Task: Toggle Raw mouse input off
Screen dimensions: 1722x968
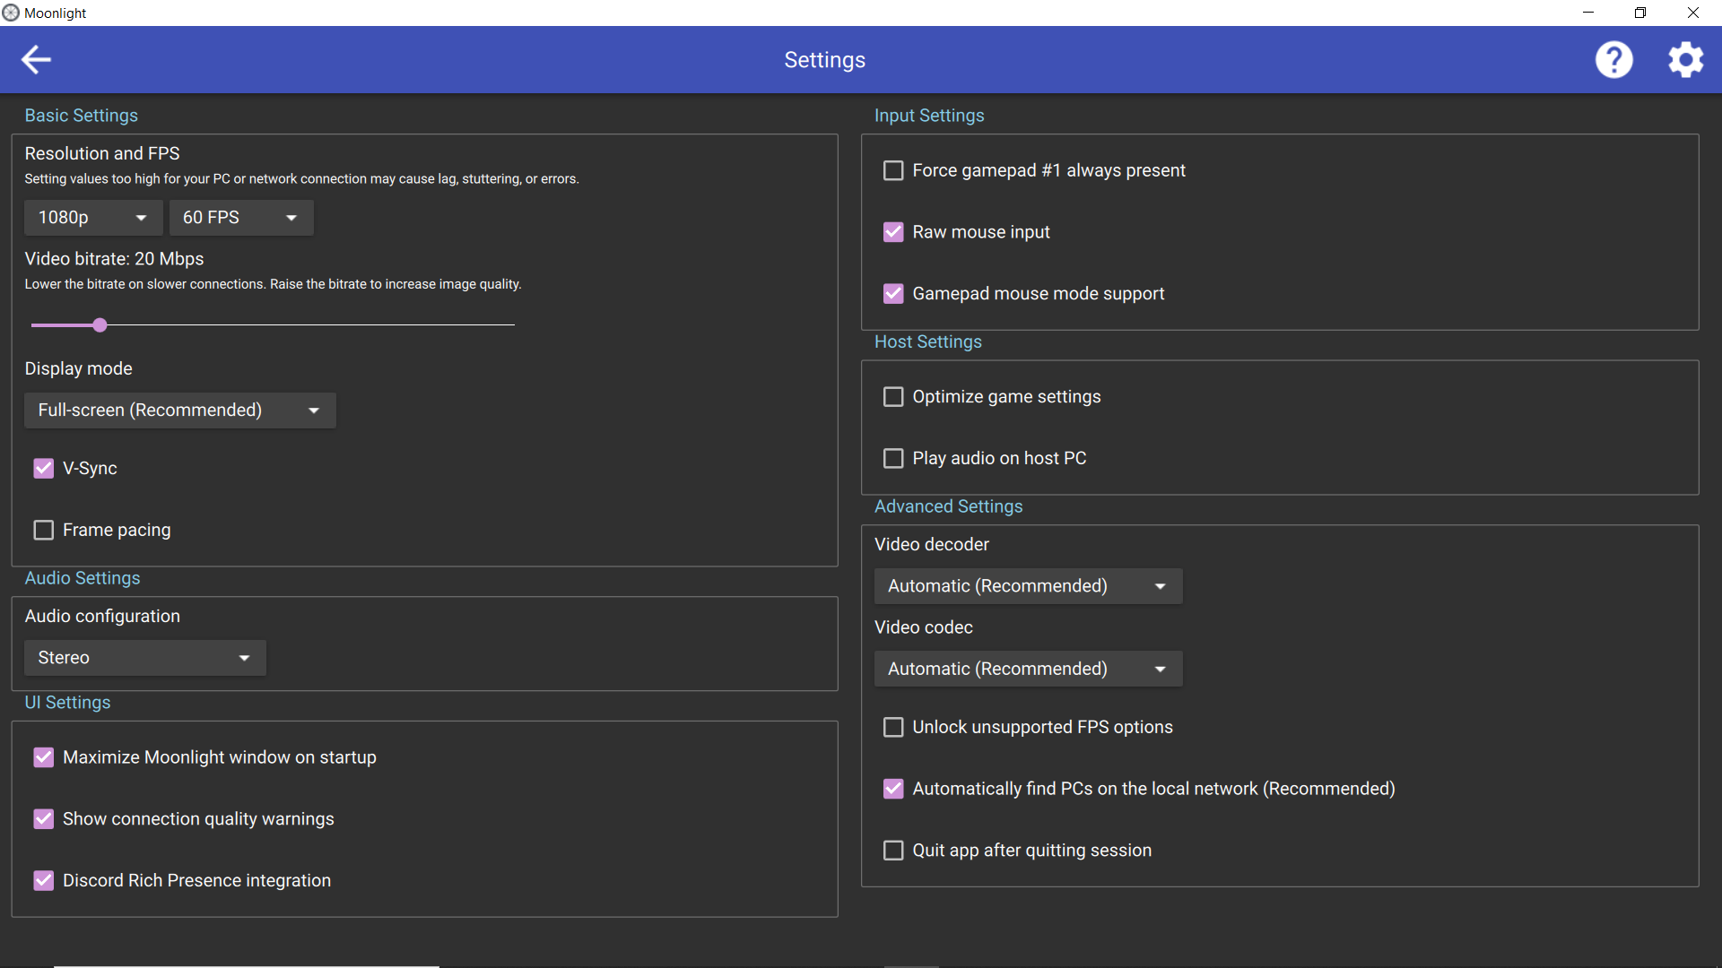Action: click(893, 232)
